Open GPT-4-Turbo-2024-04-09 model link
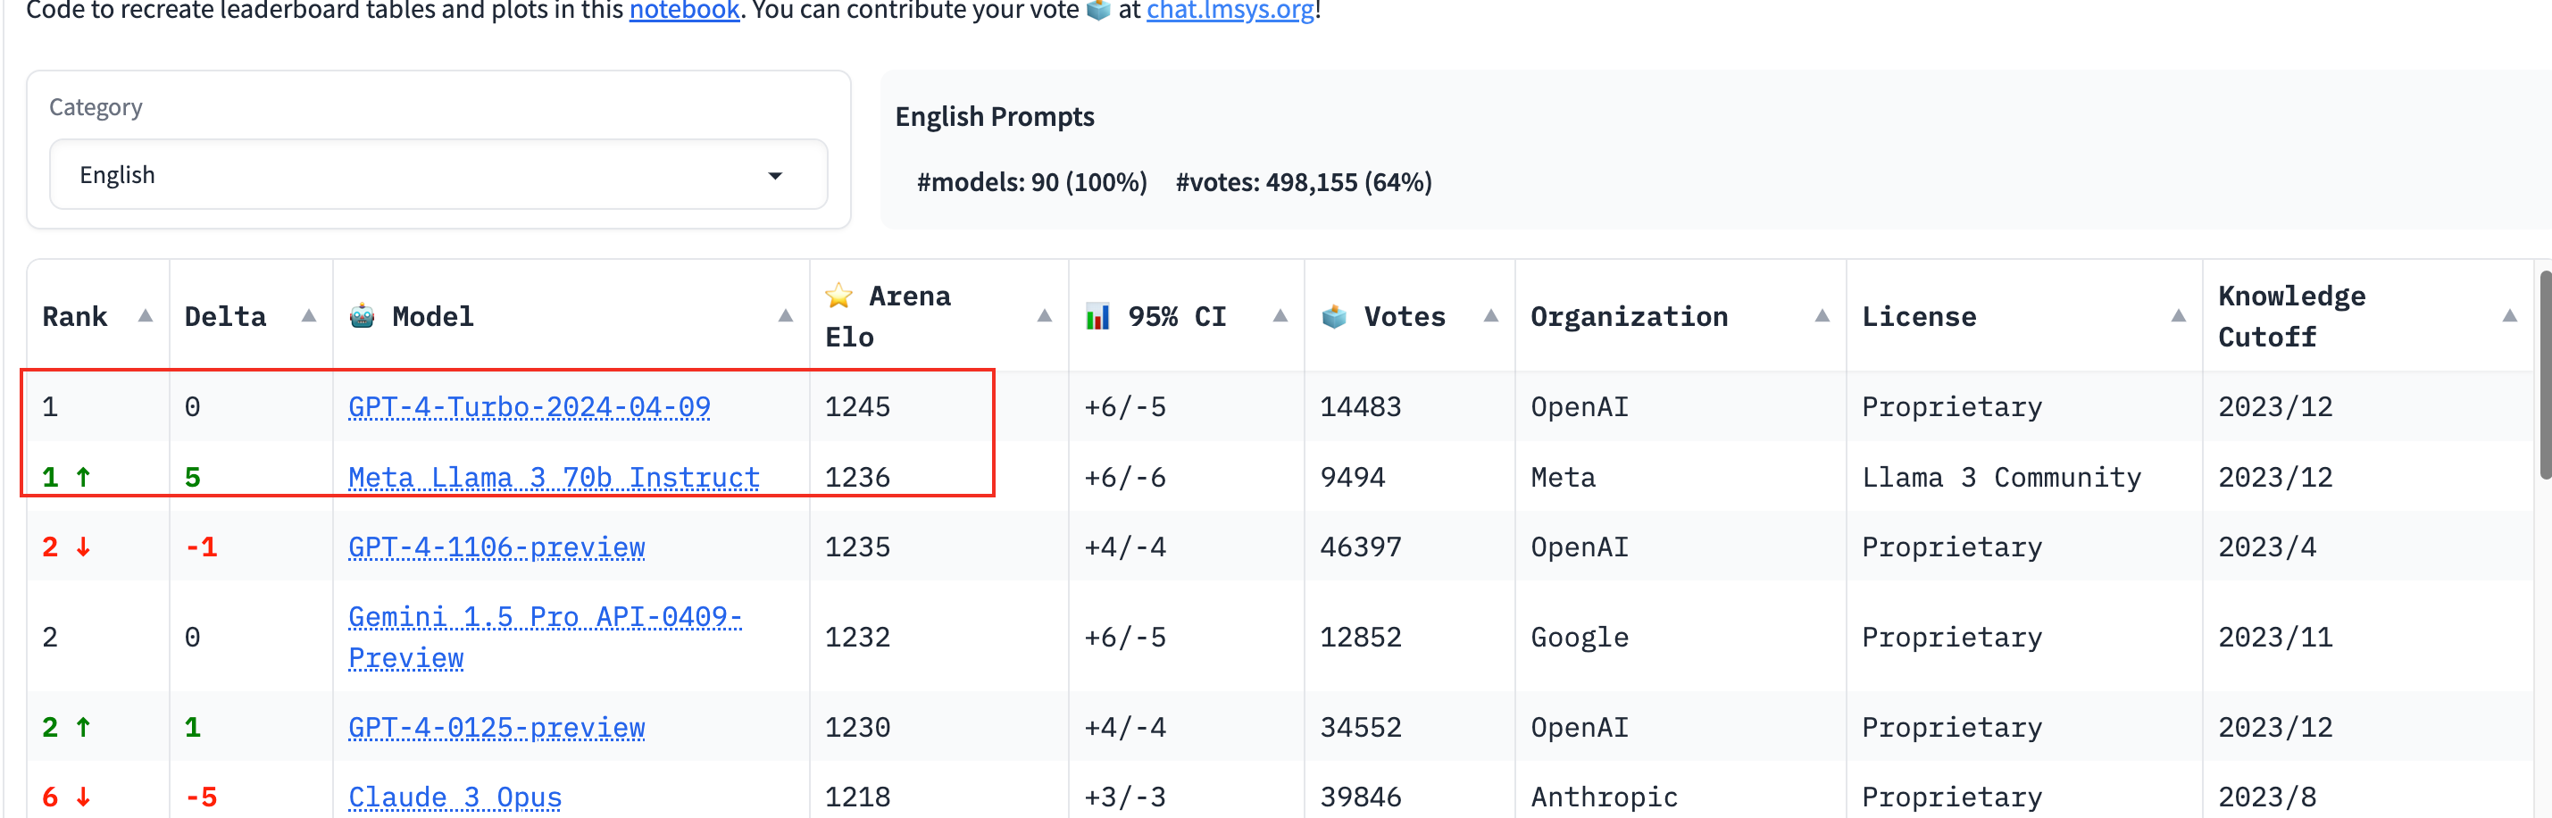The width and height of the screenshot is (2552, 818). coord(529,407)
